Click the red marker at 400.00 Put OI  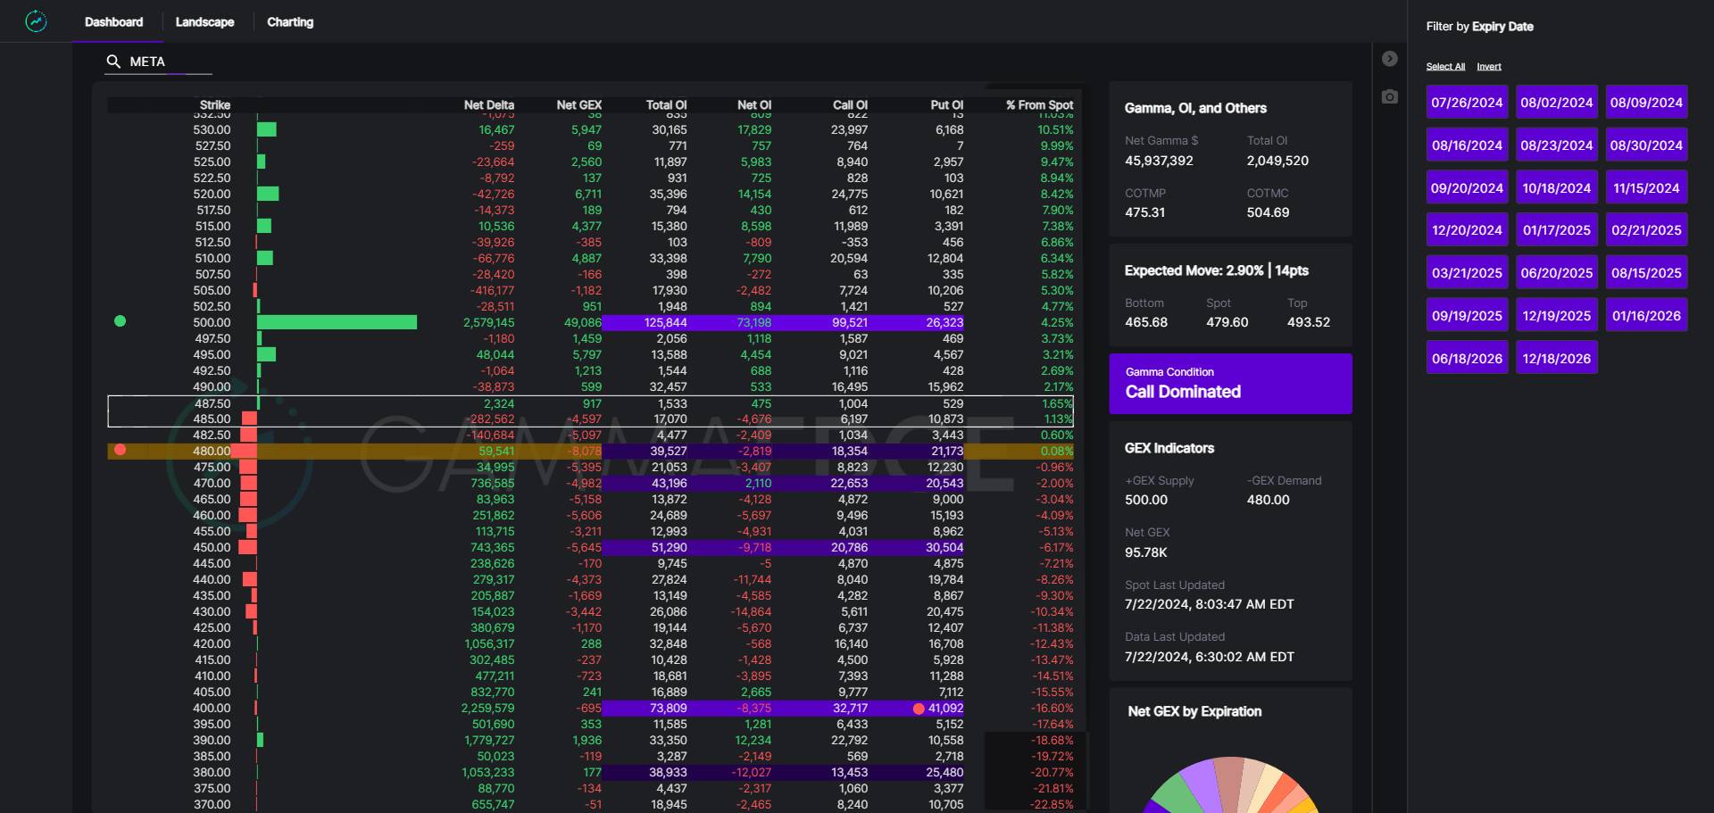(x=919, y=709)
